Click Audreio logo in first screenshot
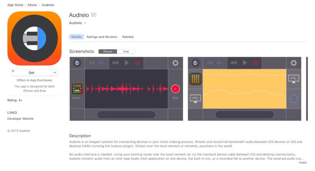This screenshot has height=171, width=315. (x=77, y=63)
